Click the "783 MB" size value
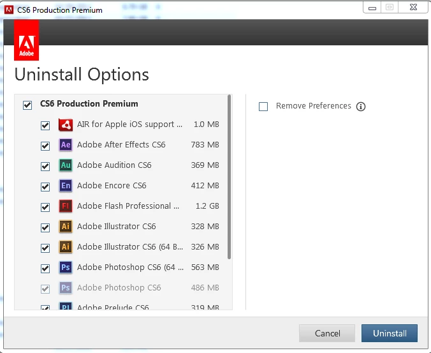The height and width of the screenshot is (353, 431). coord(205,145)
